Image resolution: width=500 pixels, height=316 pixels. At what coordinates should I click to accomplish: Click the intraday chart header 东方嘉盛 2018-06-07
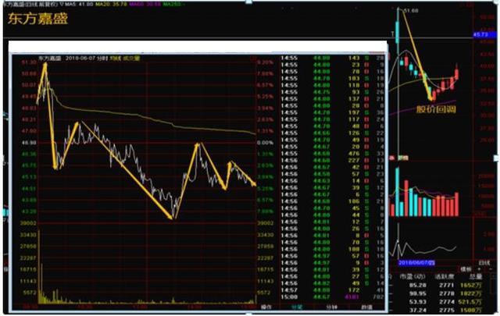click(x=78, y=58)
